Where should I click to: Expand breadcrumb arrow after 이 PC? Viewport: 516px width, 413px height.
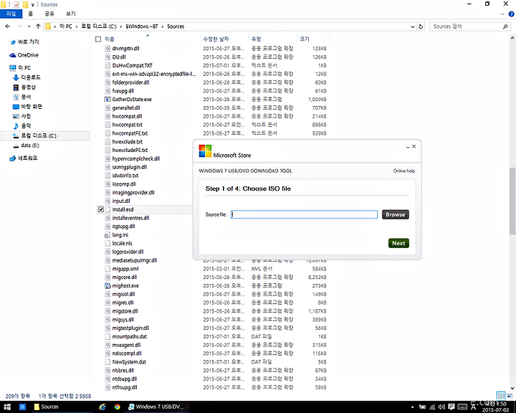[77, 27]
